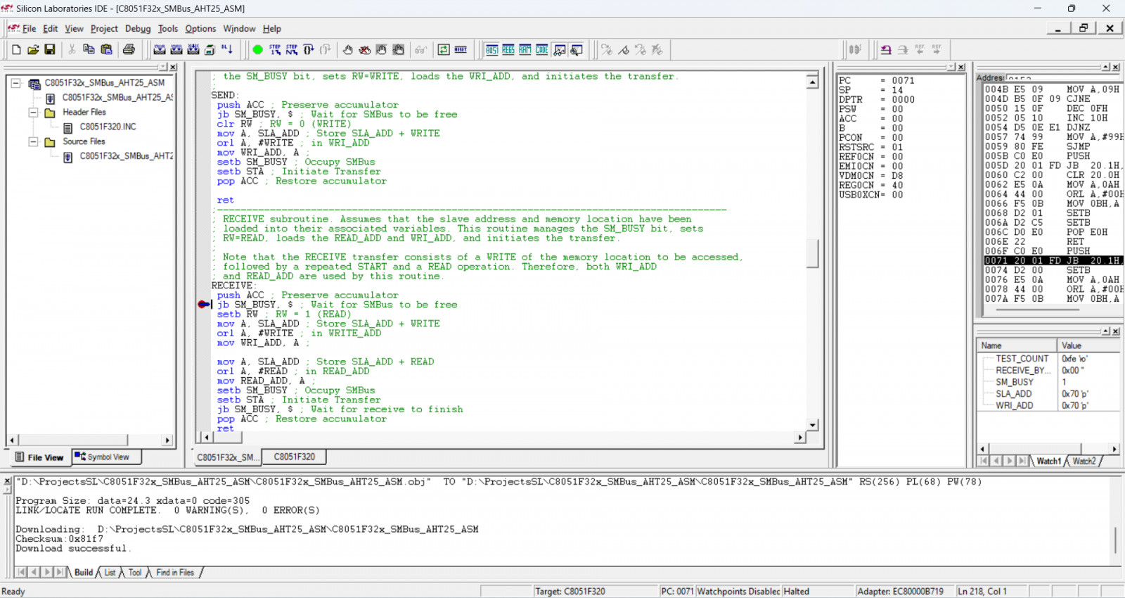1125x598 pixels.
Task: Click the Step Over icon
Action: 309,50
